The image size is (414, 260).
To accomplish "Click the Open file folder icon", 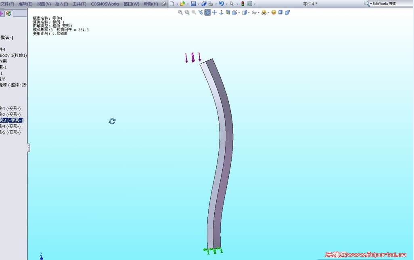I will coord(182,4).
